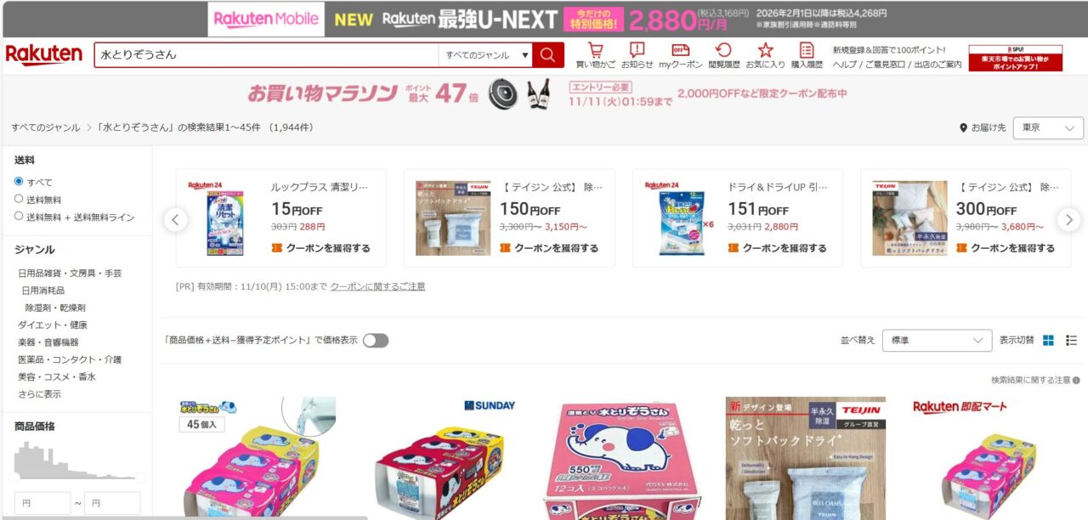This screenshot has height=520, width=1088.
Task: Open purchase history (購入履歴) icon
Action: tap(807, 55)
